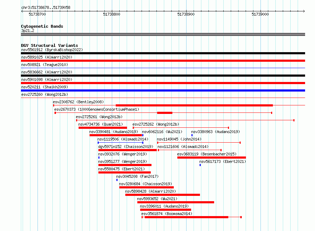The width and height of the screenshot is (315, 231).
Task: Open dgv5971n152 (Chaisson2019) label
Action: pos(126,147)
